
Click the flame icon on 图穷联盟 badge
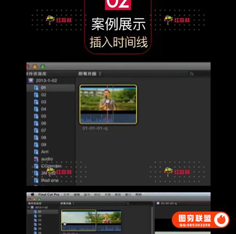tap(221, 220)
